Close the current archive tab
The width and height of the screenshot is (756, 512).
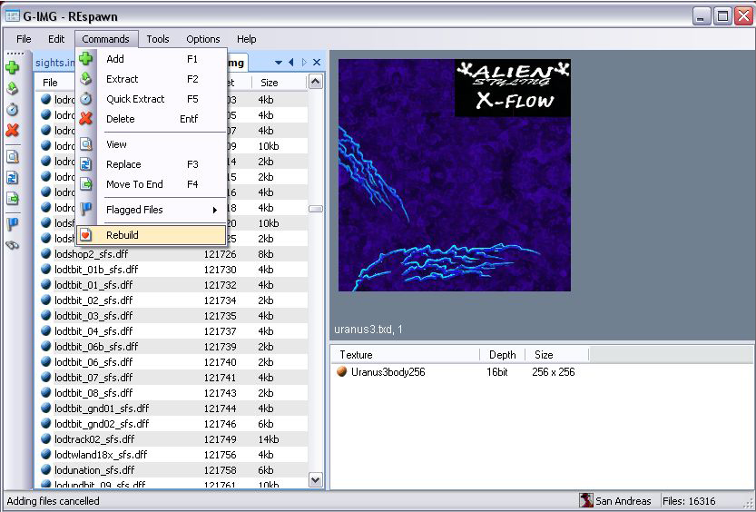317,63
